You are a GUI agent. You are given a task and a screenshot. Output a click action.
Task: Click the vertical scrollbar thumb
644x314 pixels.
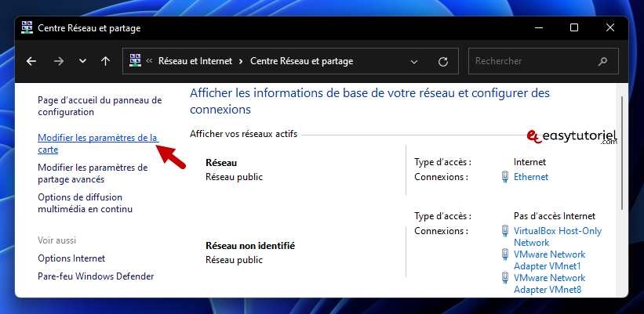[x=622, y=153]
